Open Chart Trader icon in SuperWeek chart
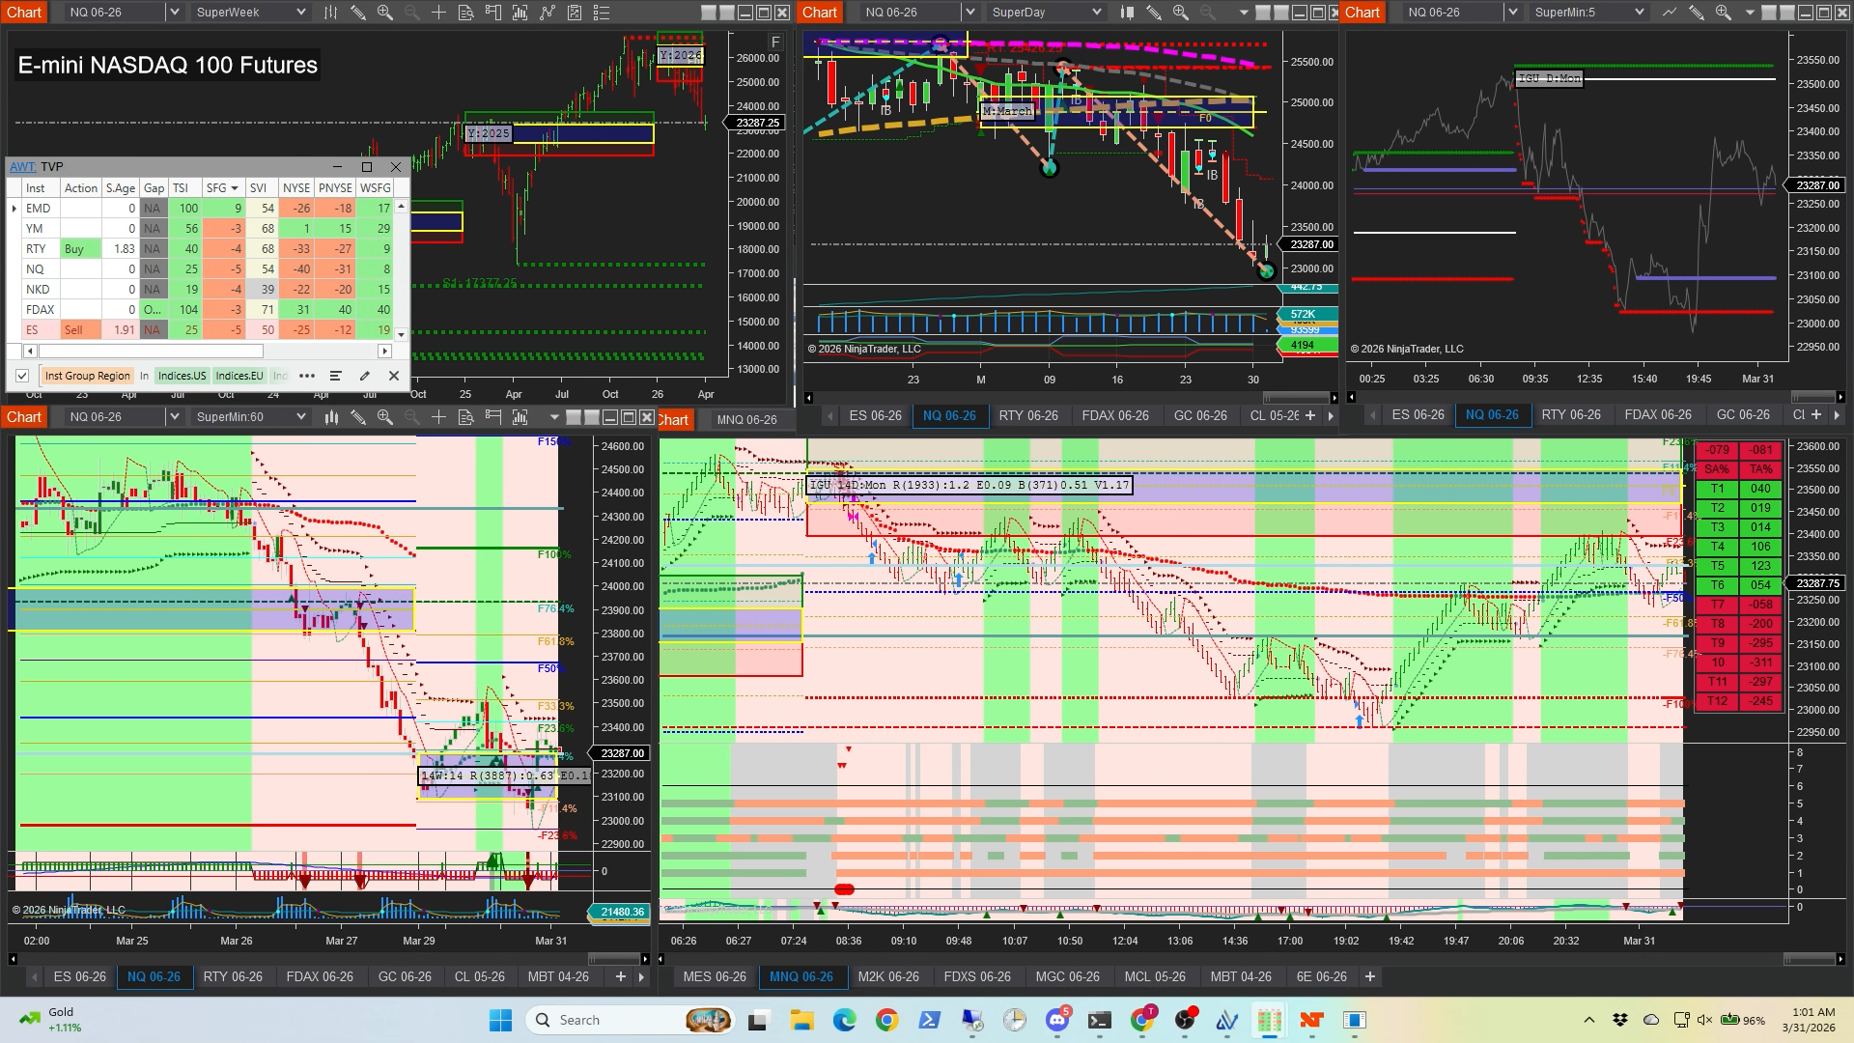 [x=493, y=13]
